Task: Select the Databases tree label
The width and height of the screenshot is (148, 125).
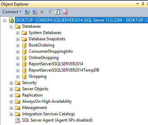Action: coord(31,26)
